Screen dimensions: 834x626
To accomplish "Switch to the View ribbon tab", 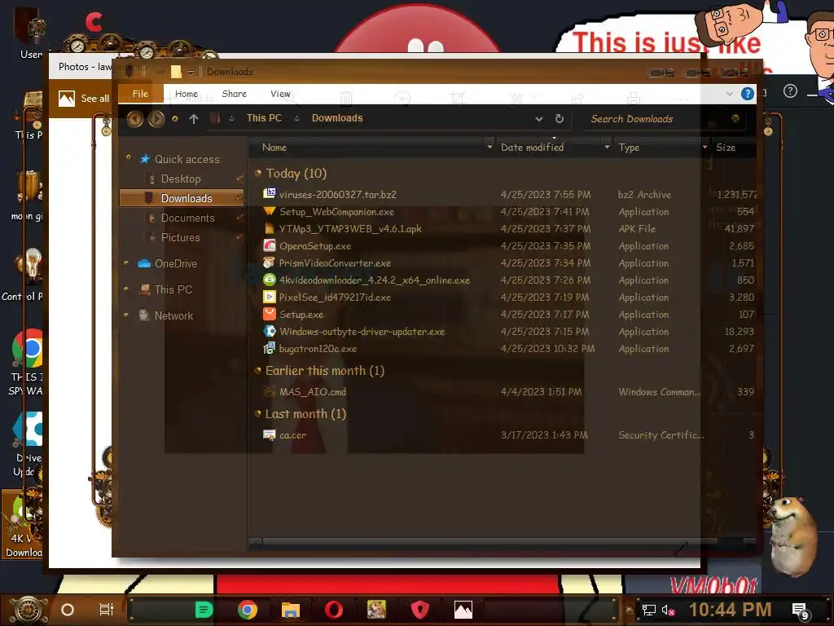I will [280, 94].
